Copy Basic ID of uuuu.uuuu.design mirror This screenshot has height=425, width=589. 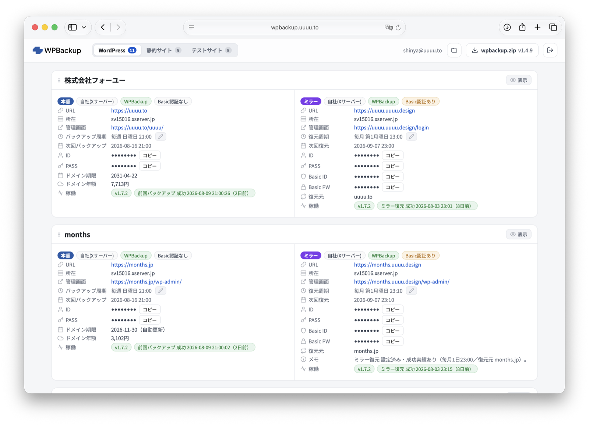click(x=393, y=177)
